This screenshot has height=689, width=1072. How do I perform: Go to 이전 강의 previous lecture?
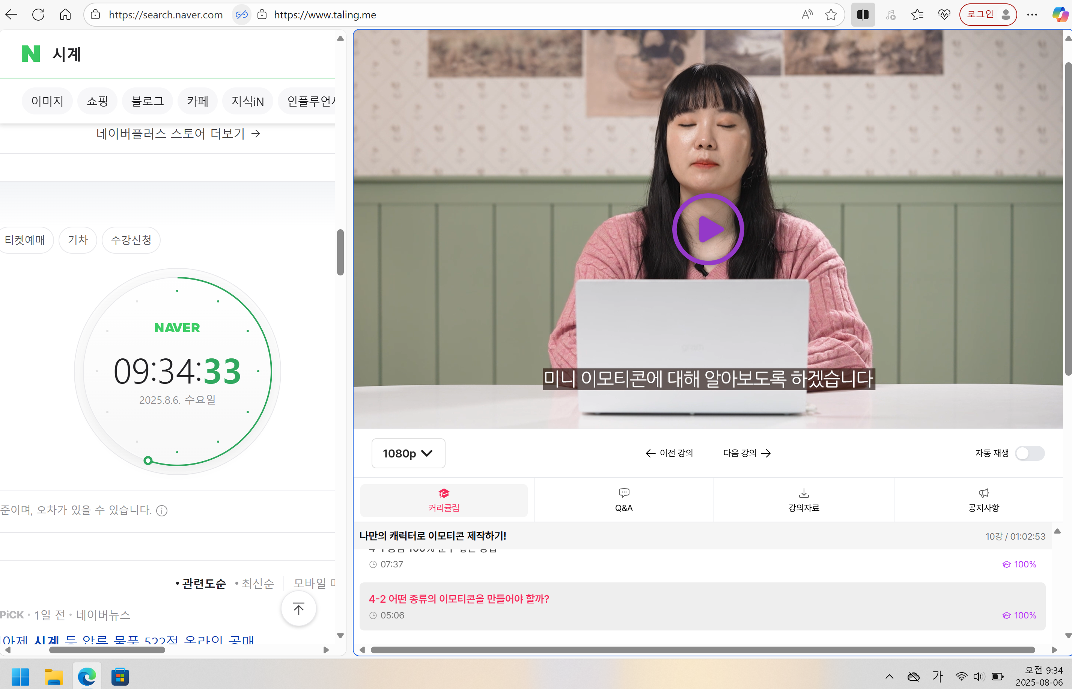(x=669, y=453)
